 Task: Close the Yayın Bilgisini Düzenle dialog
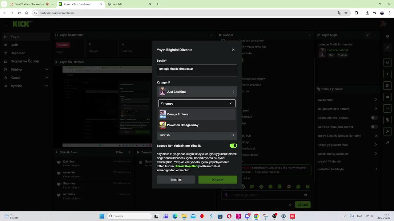(x=233, y=50)
